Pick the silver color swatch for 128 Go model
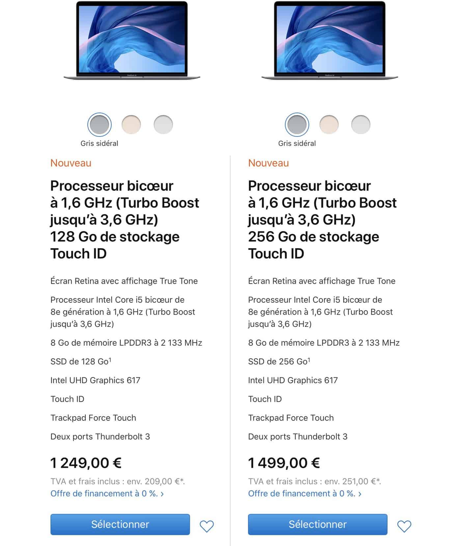461x546 pixels. click(x=163, y=125)
